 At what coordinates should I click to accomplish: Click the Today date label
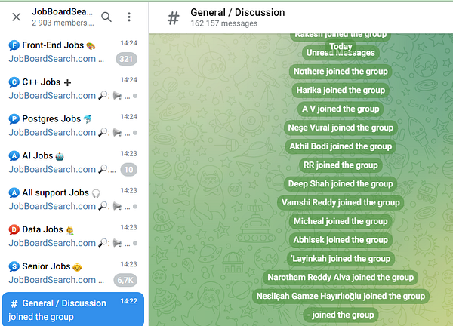341,46
